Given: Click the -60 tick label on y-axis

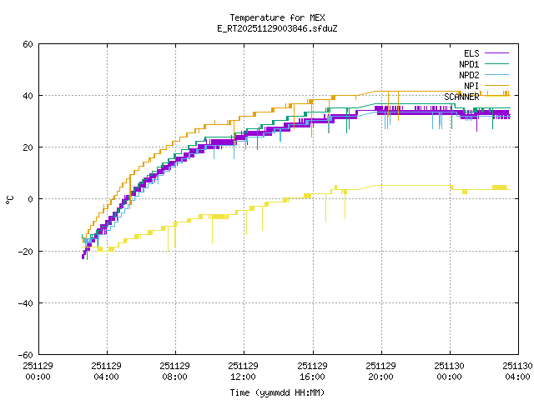Looking at the screenshot, I should tap(25, 354).
